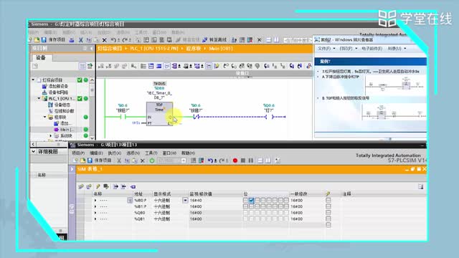The height and width of the screenshot is (258, 459).
Task: Consistent-modify checkbox in %IB1:P row
Action: [x=328, y=206]
